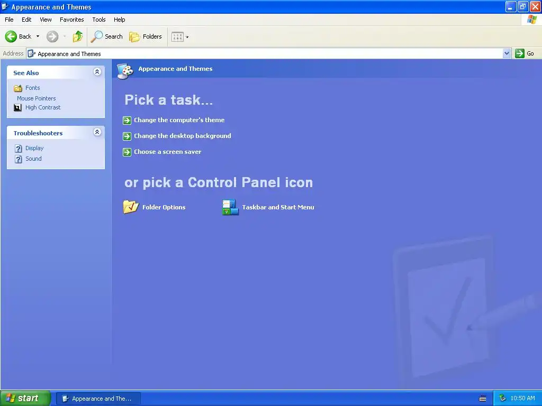The height and width of the screenshot is (406, 542).
Task: Click the green Back arrow icon
Action: 11,36
